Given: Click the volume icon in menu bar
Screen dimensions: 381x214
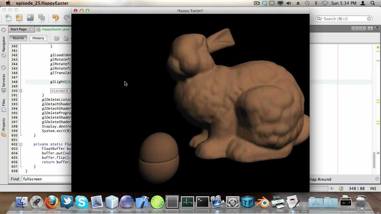Looking at the screenshot, I should tap(289, 3).
